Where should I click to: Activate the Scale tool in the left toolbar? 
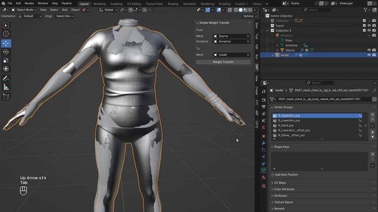point(6,60)
